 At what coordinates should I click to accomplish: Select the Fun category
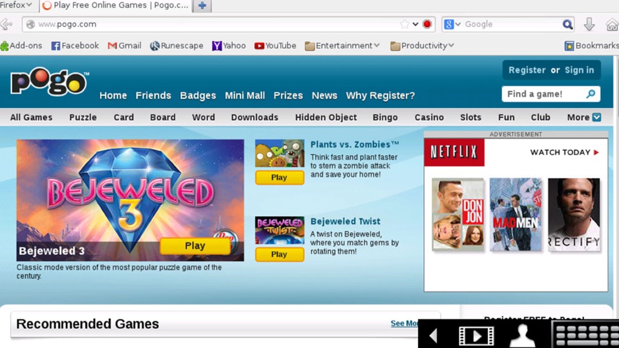pyautogui.click(x=506, y=117)
